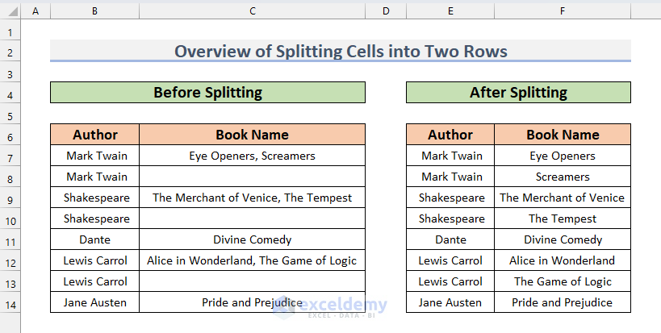Select column D header

(x=385, y=10)
